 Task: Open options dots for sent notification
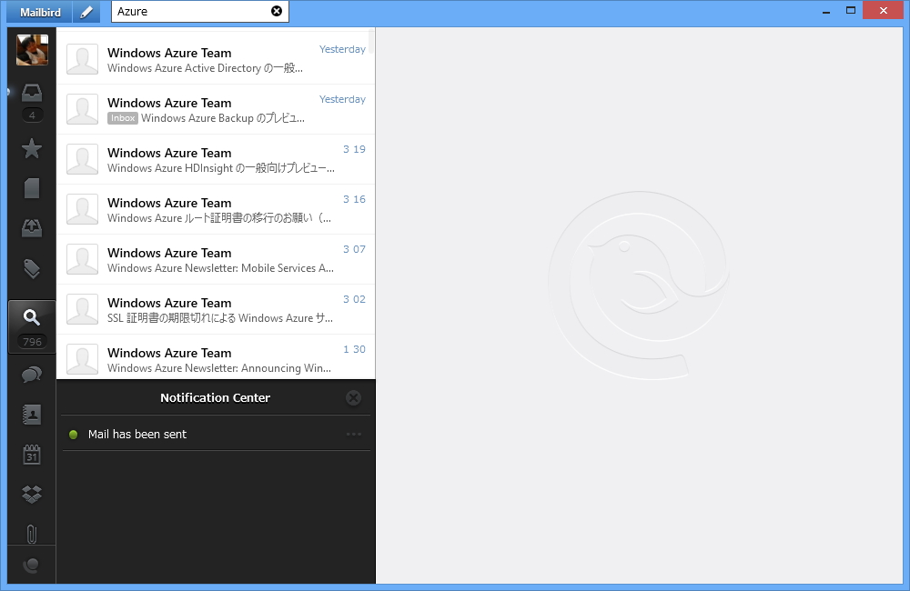(353, 434)
